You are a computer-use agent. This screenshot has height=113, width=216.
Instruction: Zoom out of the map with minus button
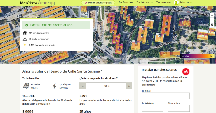[x=212, y=20]
